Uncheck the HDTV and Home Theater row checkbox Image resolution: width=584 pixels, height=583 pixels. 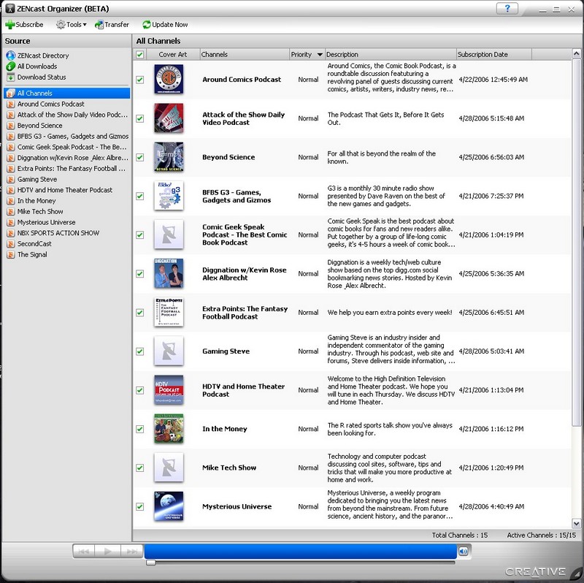[139, 390]
